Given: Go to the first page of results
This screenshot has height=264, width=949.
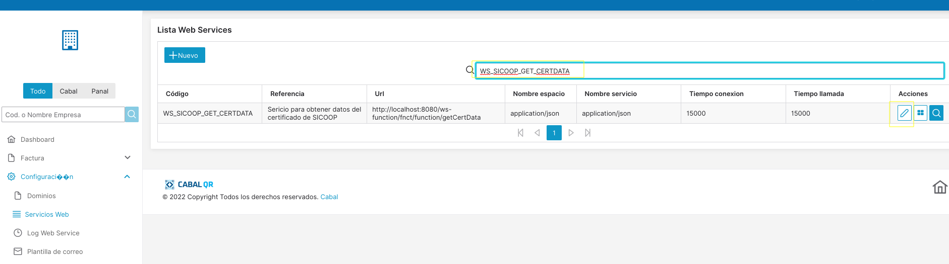Looking at the screenshot, I should click(520, 133).
